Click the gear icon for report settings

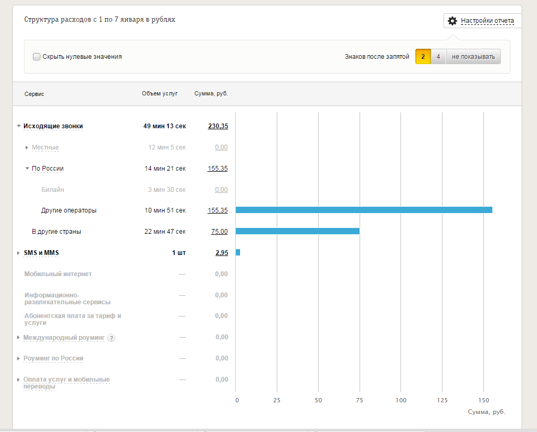(452, 21)
